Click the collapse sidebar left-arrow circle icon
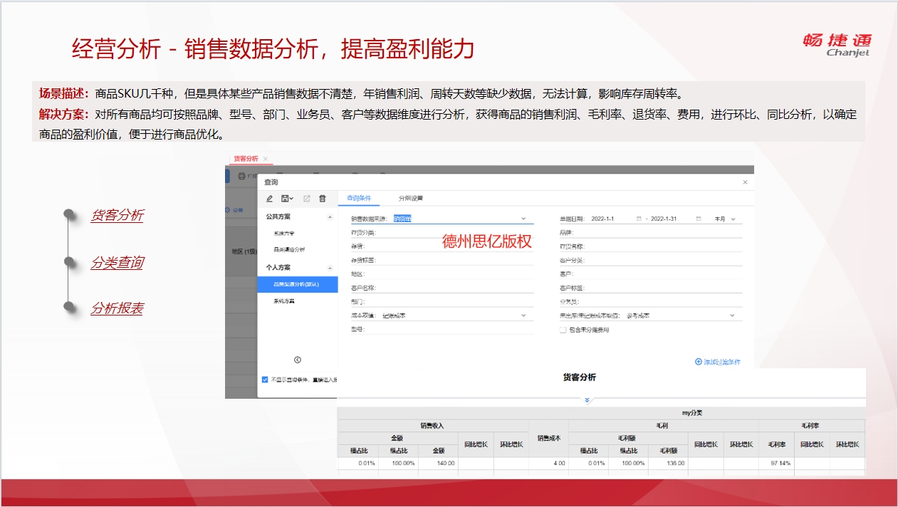The width and height of the screenshot is (898, 507). [298, 360]
